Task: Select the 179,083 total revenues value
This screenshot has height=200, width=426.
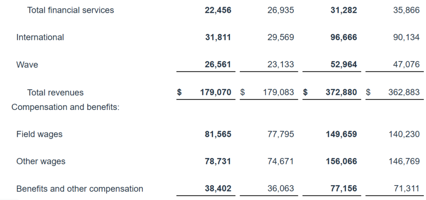Action: 278,93
